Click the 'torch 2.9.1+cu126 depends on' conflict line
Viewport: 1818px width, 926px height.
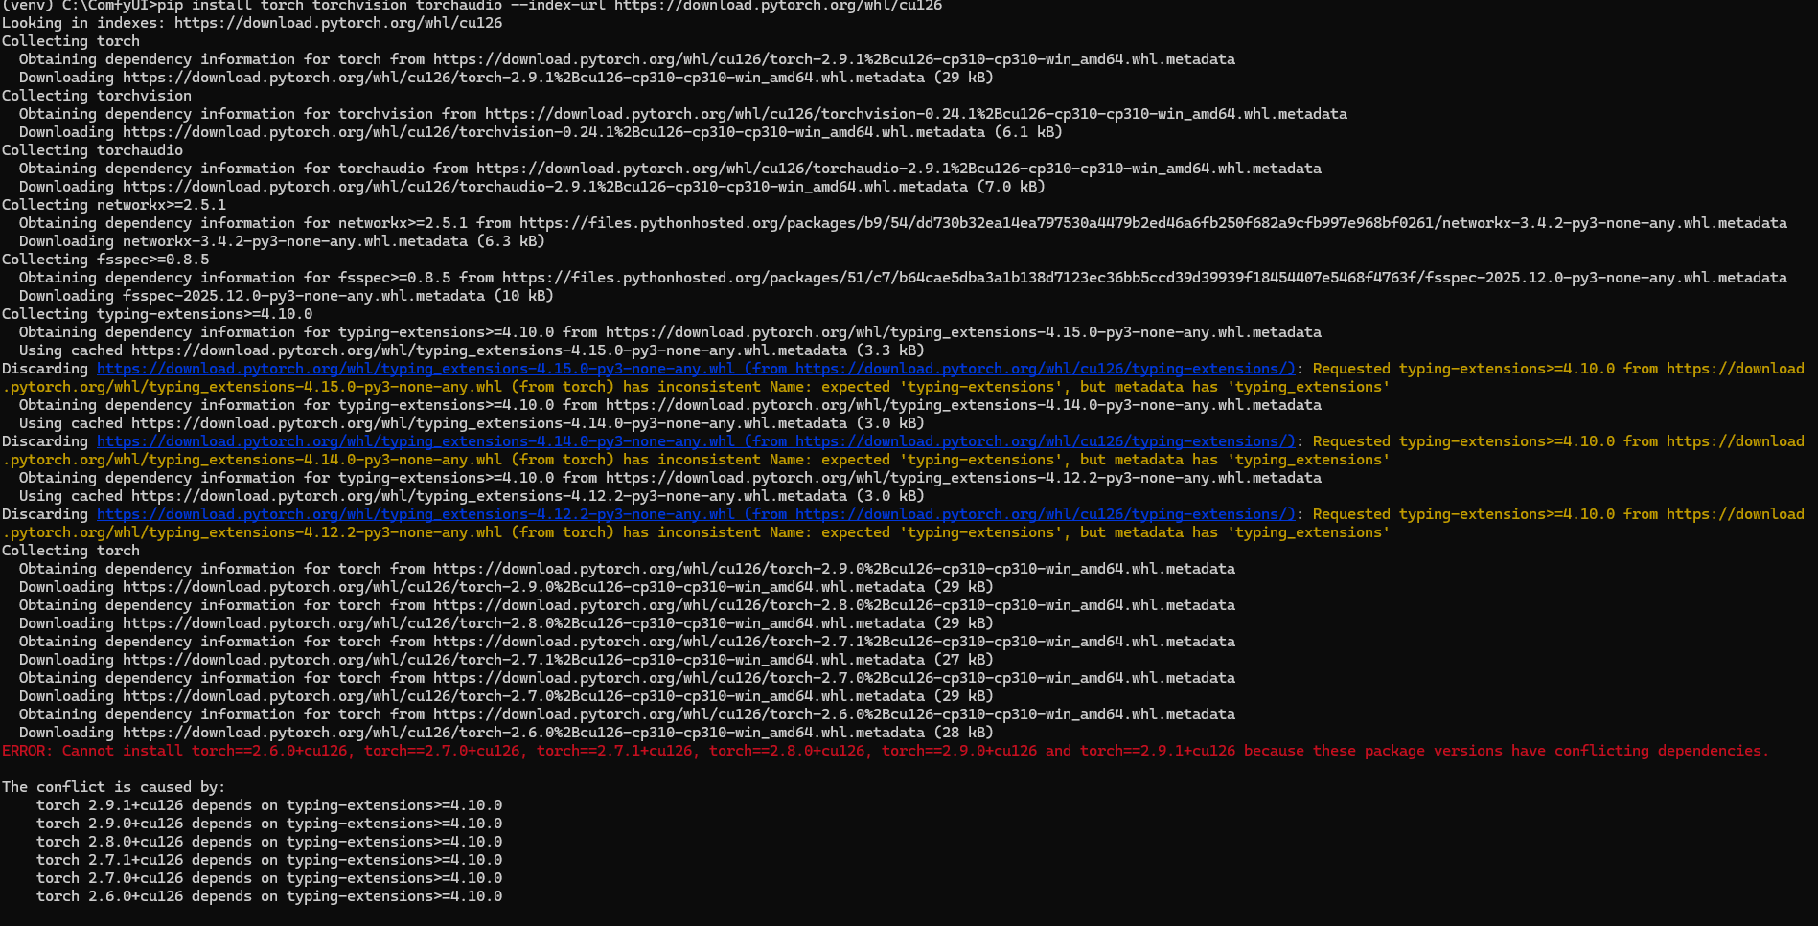tap(268, 805)
